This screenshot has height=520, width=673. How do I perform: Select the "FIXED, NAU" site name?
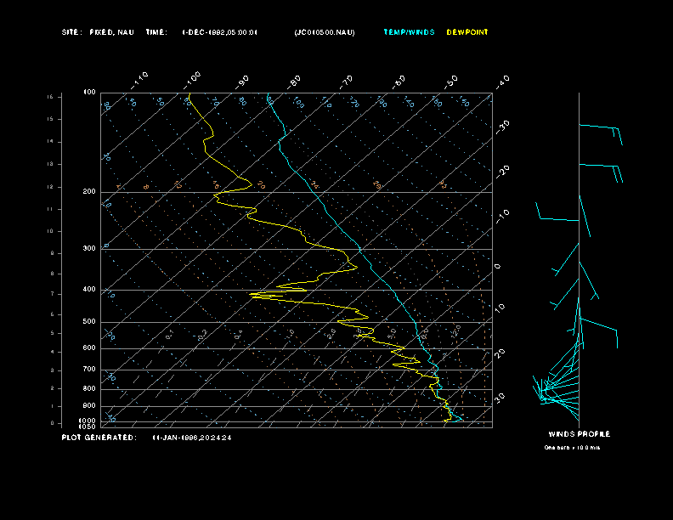pos(111,32)
